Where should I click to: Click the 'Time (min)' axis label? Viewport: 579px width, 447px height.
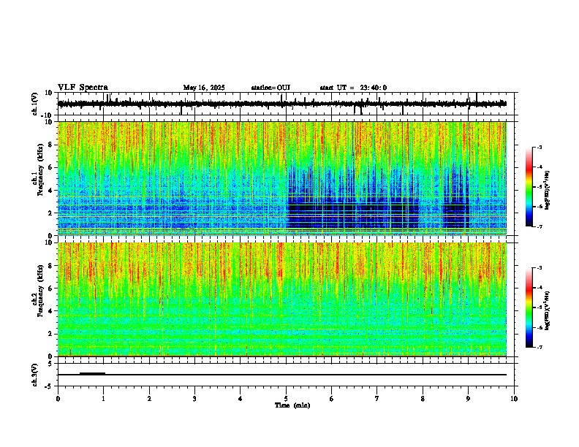point(292,405)
